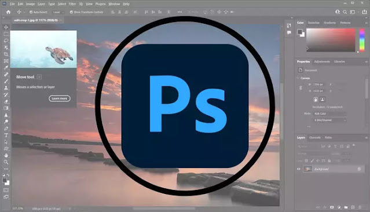The width and height of the screenshot is (370, 212).
Task: Click the Learn more button
Action: pos(60,98)
